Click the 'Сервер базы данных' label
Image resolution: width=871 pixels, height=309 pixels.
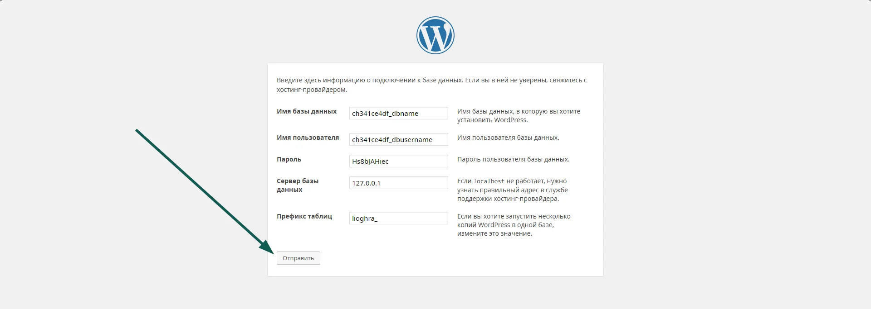click(298, 185)
